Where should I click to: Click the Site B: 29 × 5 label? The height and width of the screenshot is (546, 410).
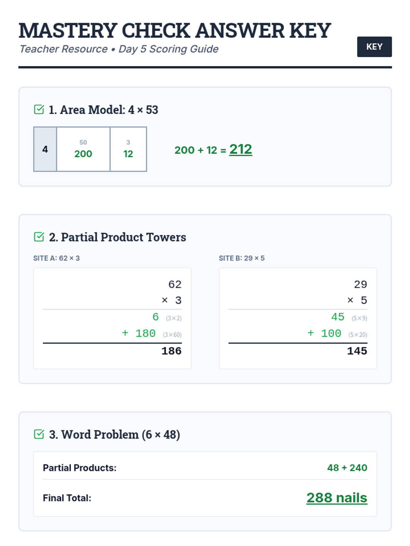point(242,258)
